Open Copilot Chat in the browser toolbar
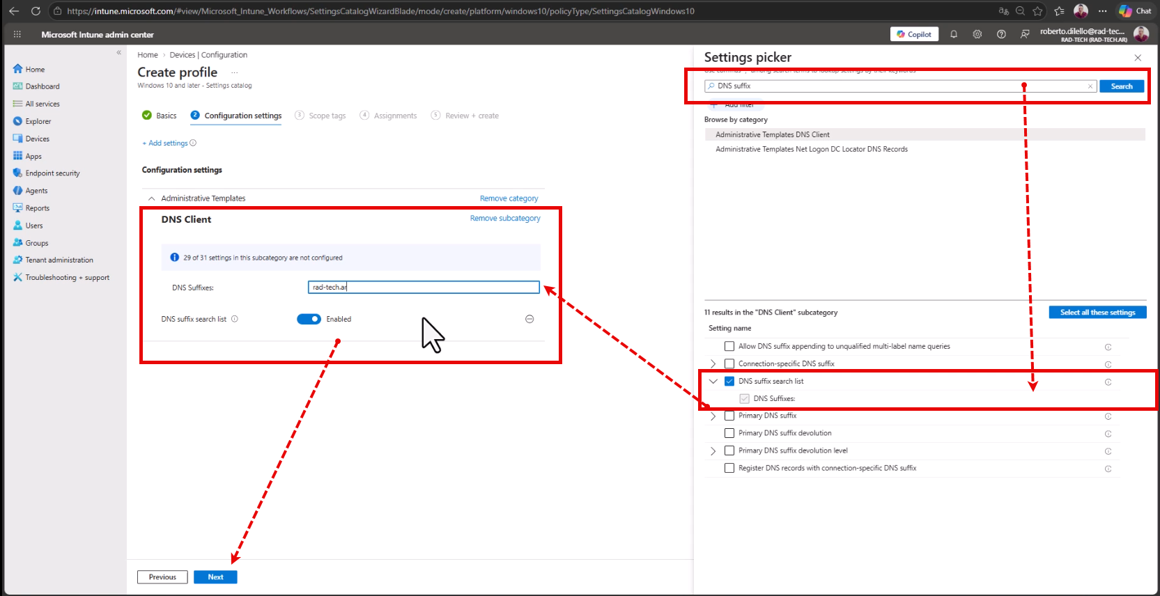1160x596 pixels. [x=1135, y=11]
